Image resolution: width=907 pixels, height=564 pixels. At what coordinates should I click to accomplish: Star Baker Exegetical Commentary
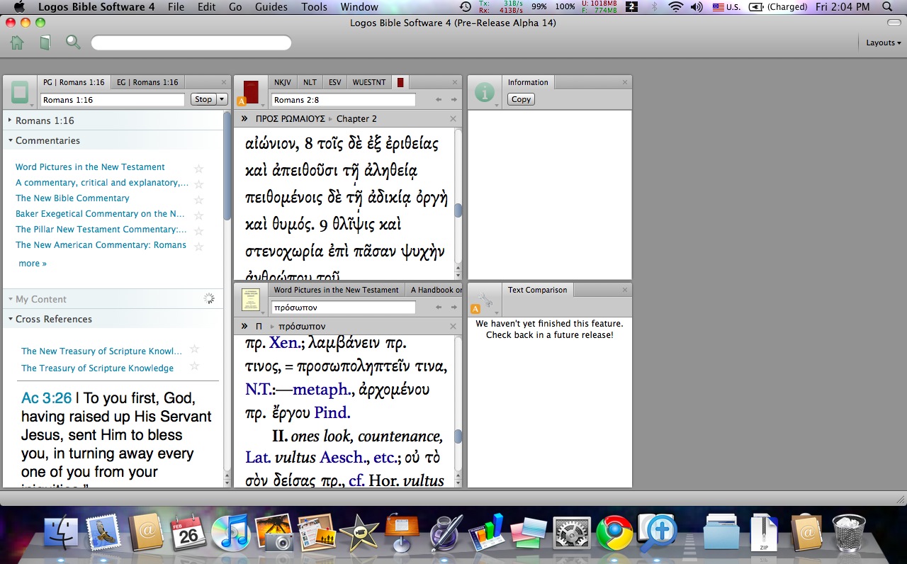(199, 215)
